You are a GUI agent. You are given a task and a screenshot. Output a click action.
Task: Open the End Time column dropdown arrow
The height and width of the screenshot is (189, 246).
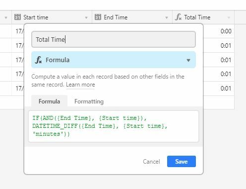pos(167,17)
